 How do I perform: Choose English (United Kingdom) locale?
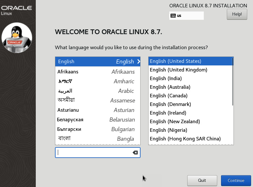tap(190, 70)
